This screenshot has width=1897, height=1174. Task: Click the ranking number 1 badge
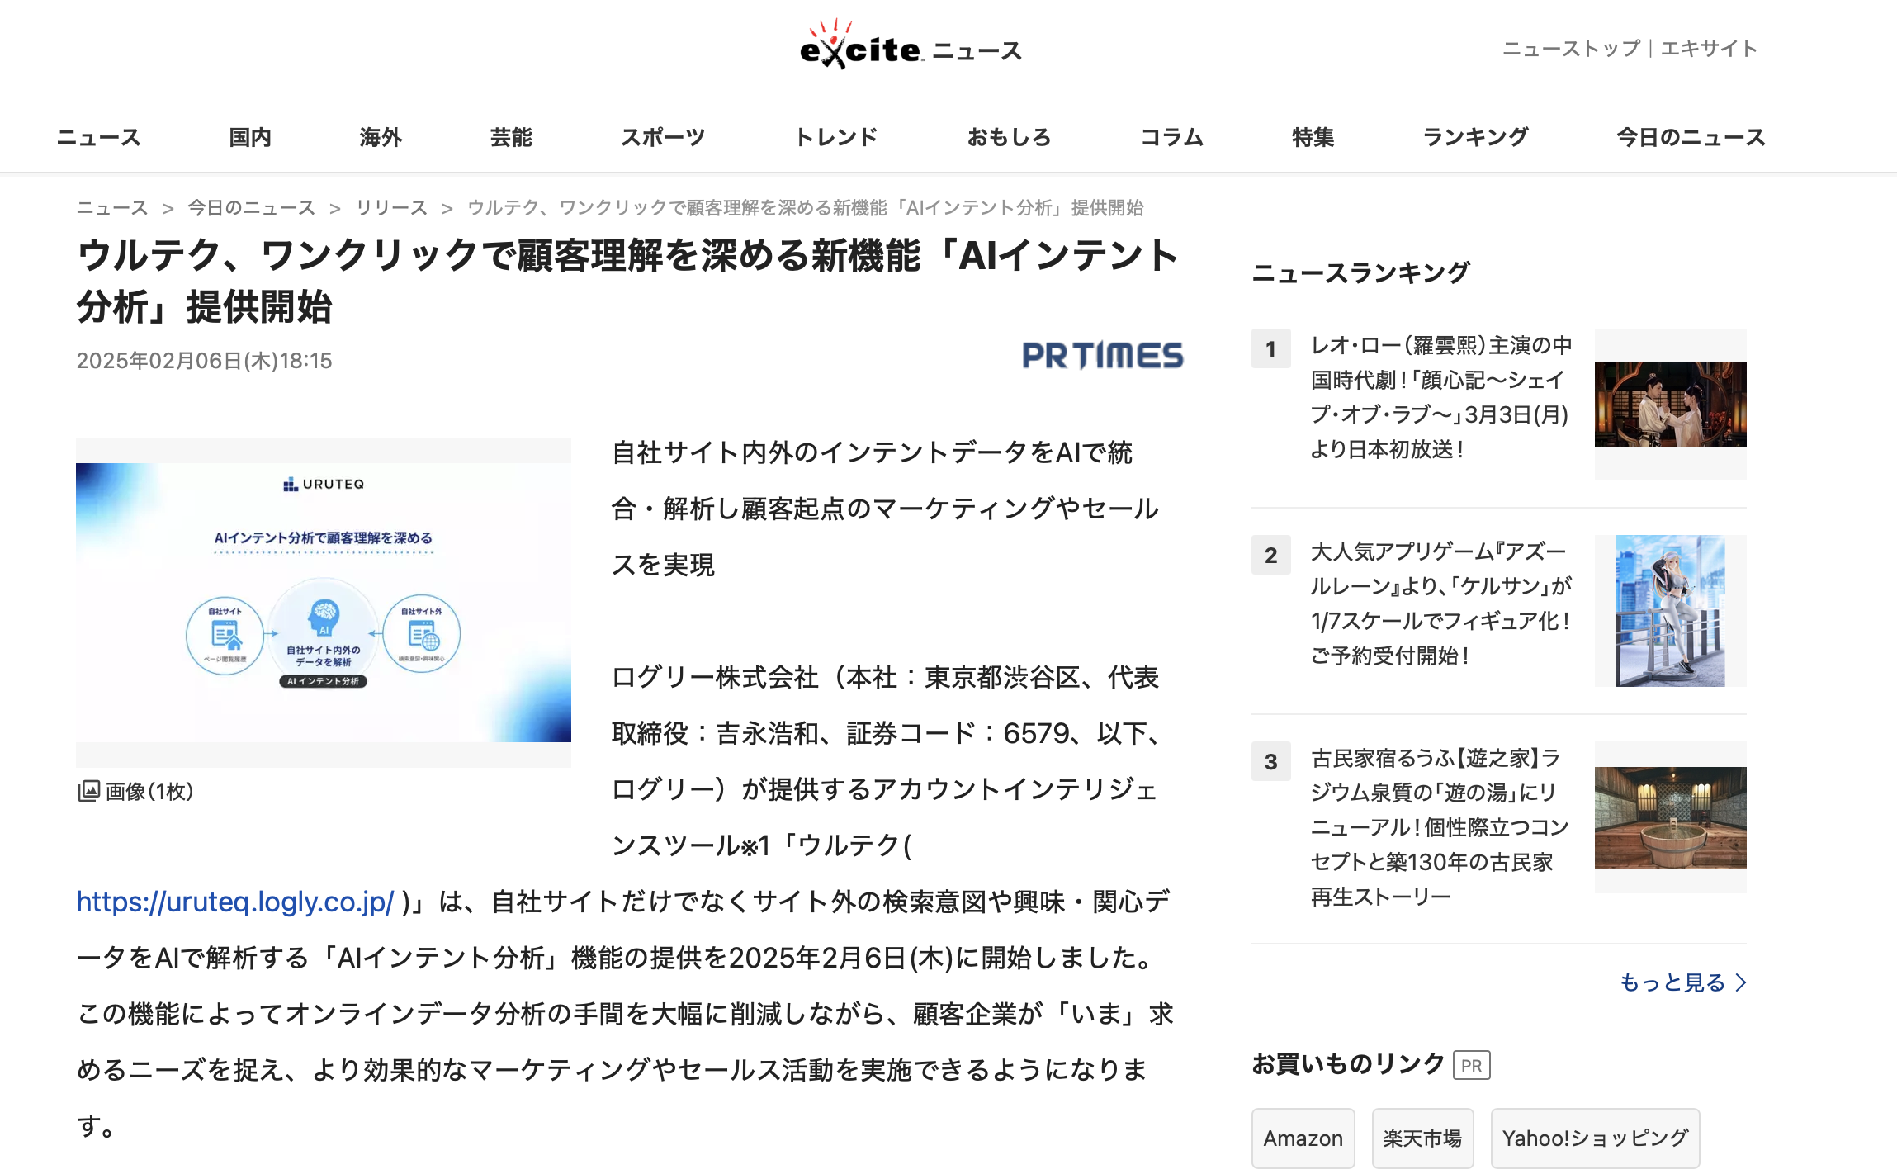(x=1271, y=349)
